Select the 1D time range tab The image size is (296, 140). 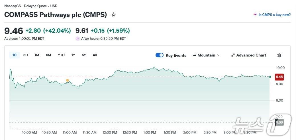click(15, 55)
